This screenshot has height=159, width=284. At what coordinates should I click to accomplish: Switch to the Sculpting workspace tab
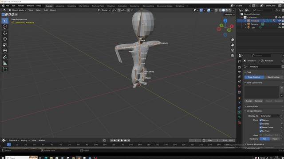coord(71,6)
